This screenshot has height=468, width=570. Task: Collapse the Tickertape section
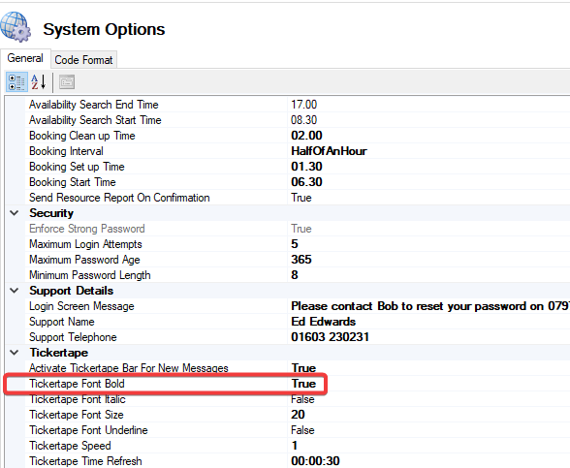coord(15,353)
